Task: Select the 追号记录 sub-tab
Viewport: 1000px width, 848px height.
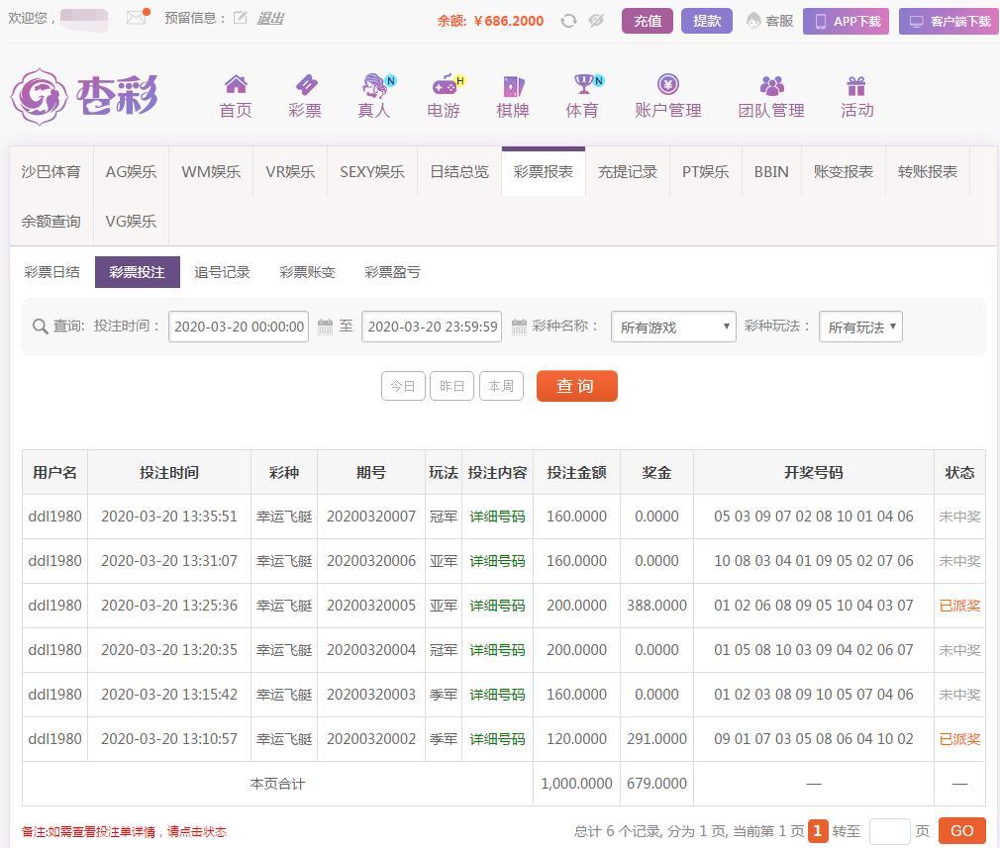Action: point(222,272)
